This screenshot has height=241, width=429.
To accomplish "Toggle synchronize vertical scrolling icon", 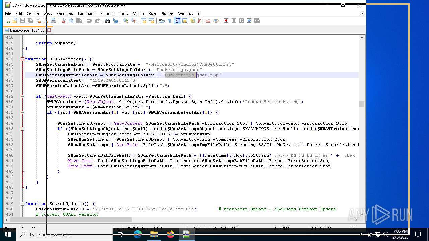I will [x=143, y=21].
